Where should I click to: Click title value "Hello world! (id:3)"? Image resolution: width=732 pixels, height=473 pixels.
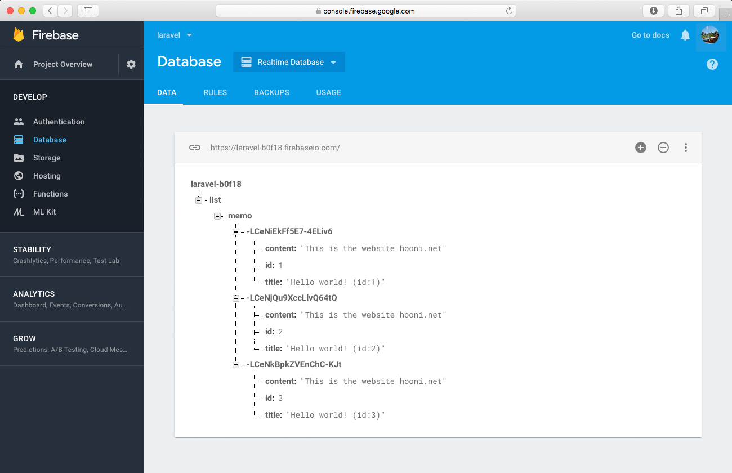click(336, 415)
